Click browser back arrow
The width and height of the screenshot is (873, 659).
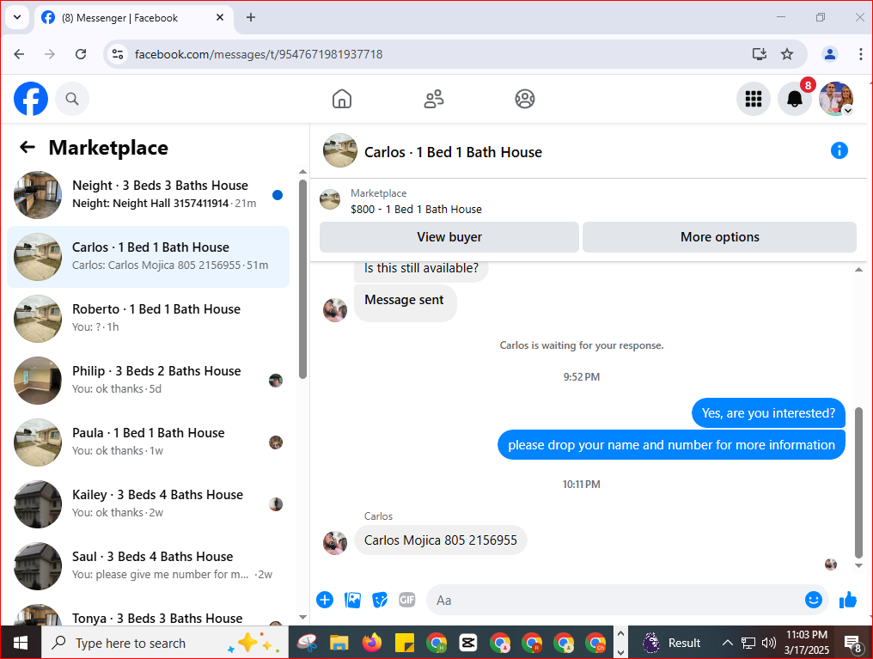[x=19, y=54]
